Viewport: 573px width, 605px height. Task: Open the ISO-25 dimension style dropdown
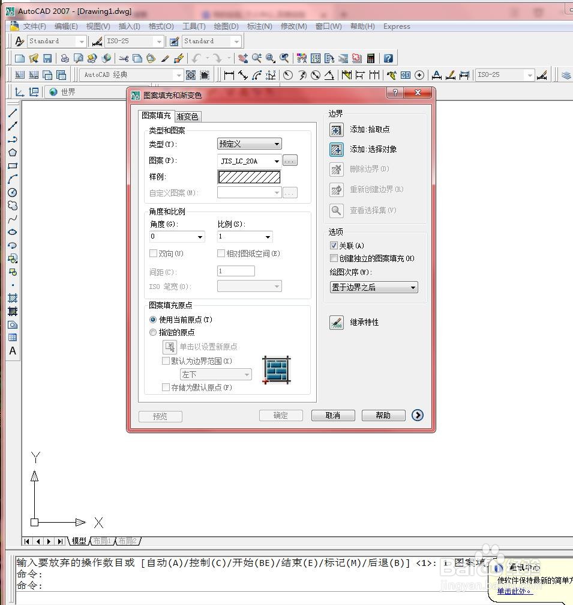click(134, 41)
